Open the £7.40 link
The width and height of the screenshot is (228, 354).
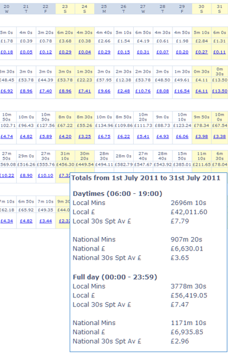(46, 91)
